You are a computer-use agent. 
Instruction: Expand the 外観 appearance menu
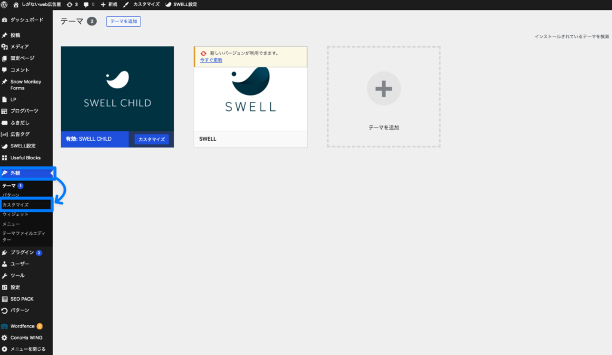[x=15, y=173]
